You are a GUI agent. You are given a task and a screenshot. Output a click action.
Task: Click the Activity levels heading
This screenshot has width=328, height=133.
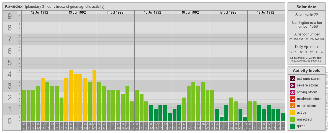click(306, 71)
